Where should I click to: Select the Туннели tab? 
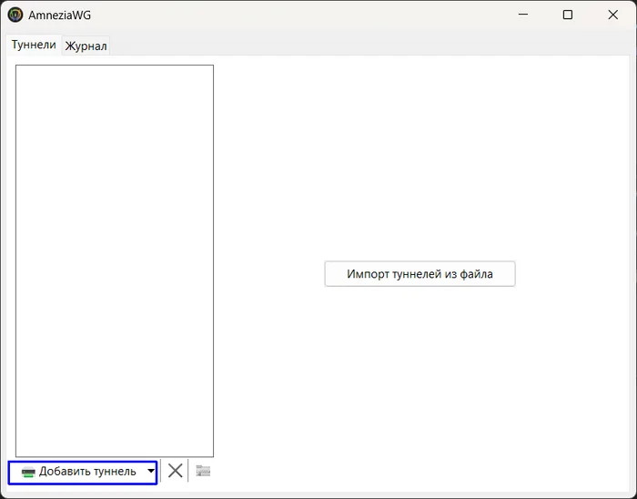34,45
